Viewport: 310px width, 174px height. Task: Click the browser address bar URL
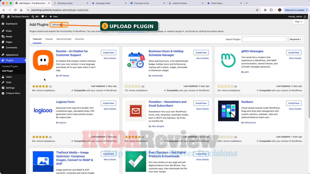[60, 10]
